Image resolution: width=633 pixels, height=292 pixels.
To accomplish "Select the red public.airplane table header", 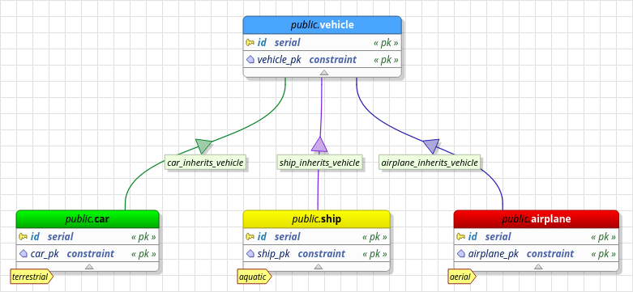I will click(536, 219).
